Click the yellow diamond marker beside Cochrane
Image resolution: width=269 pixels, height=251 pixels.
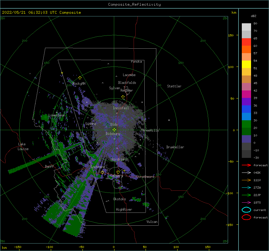(x=103, y=172)
